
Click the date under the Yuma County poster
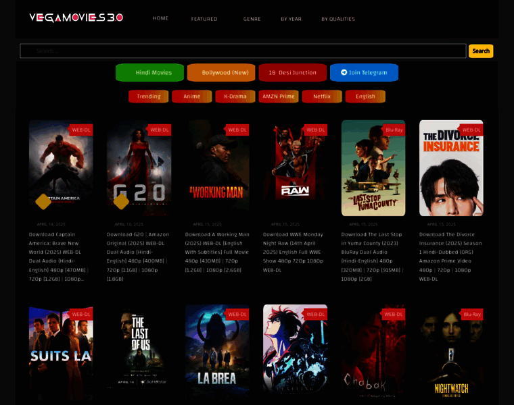click(364, 224)
